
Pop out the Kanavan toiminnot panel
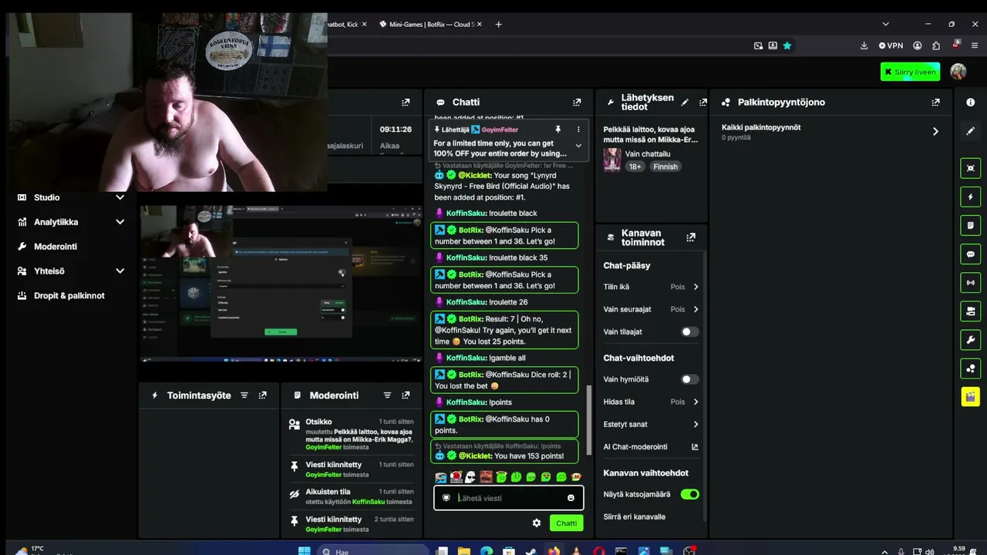coord(691,237)
